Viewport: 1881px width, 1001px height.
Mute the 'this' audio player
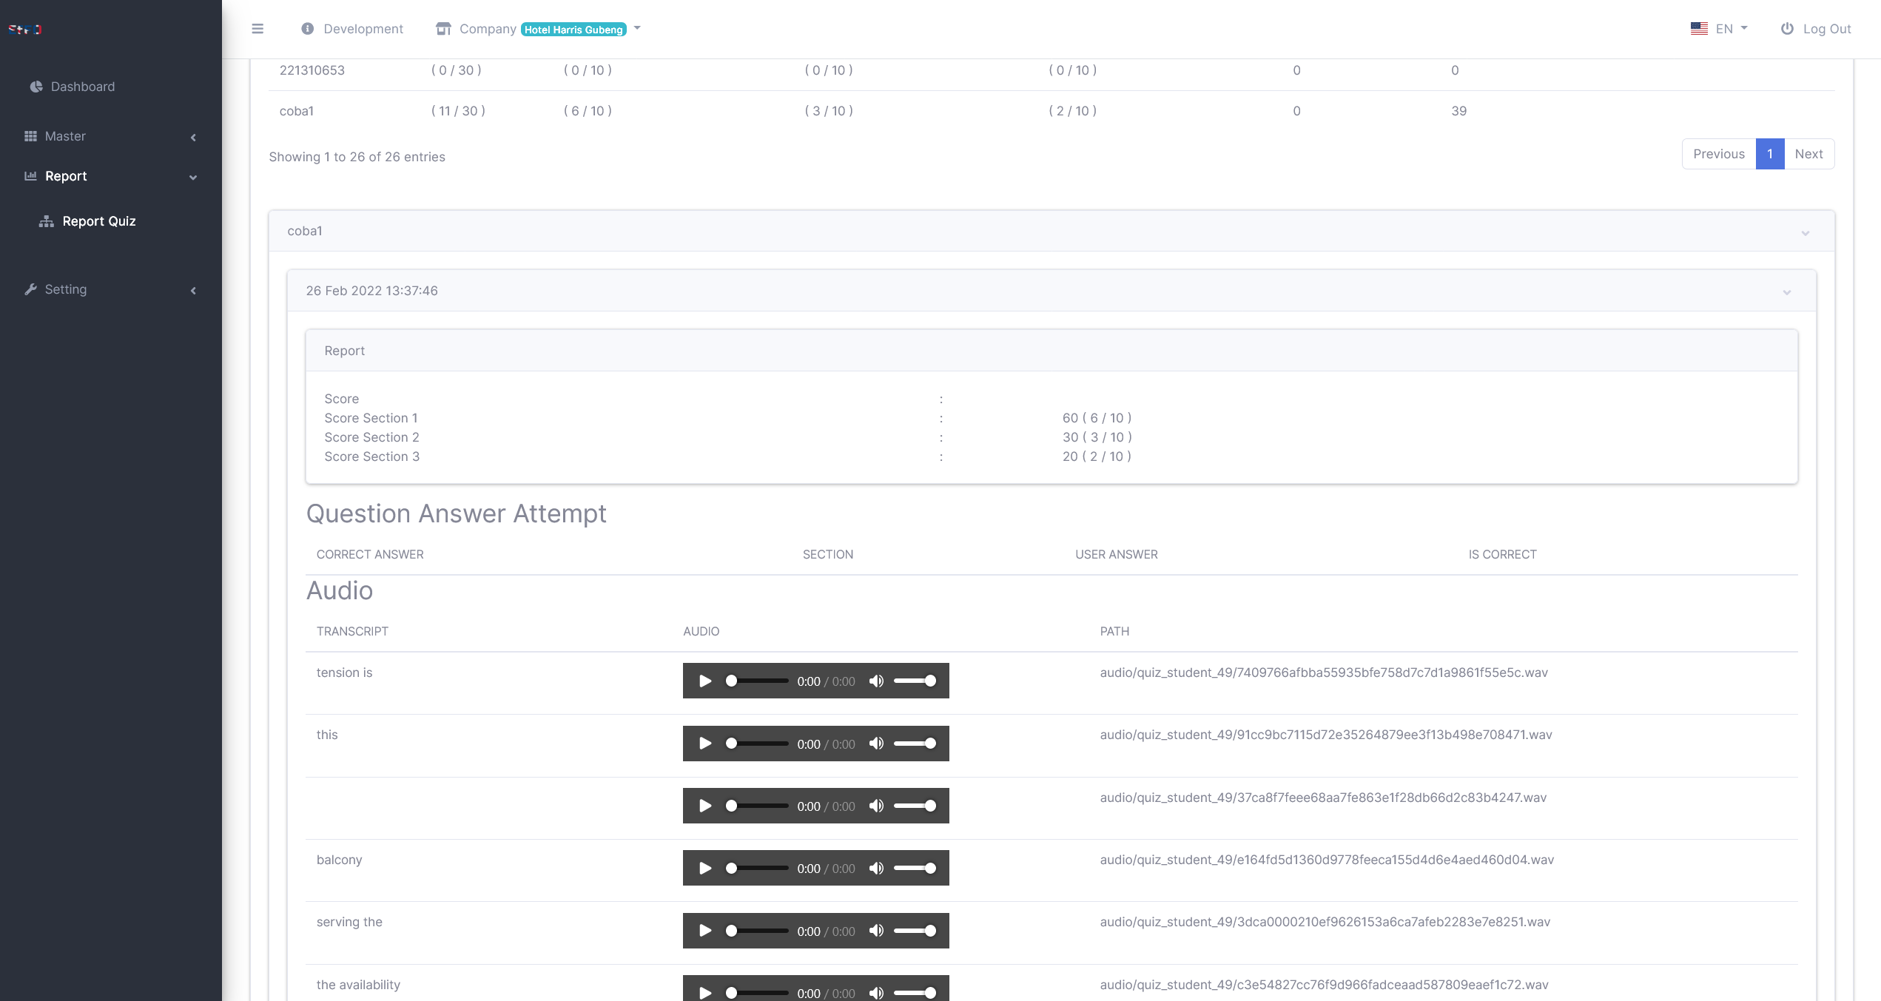(x=876, y=744)
